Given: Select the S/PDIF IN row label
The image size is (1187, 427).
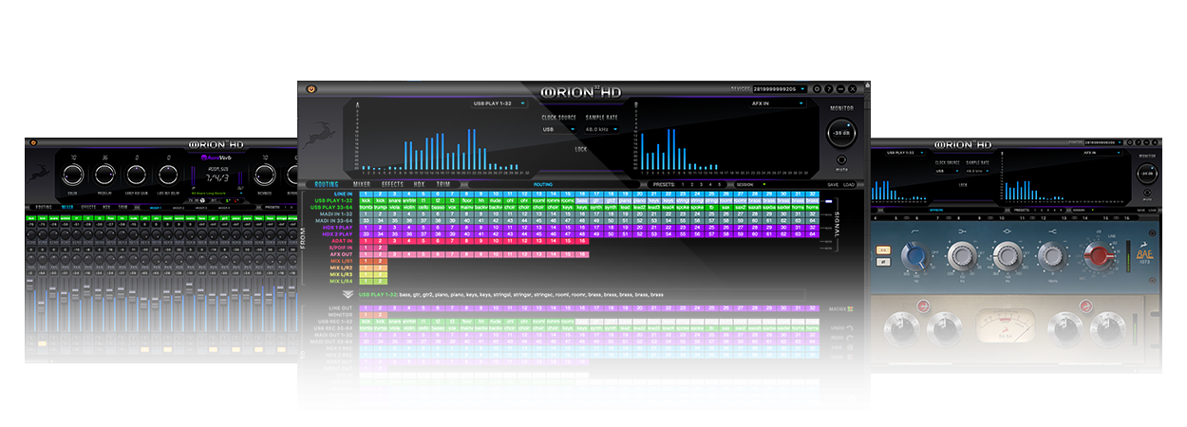Looking at the screenshot, I should click(x=339, y=248).
